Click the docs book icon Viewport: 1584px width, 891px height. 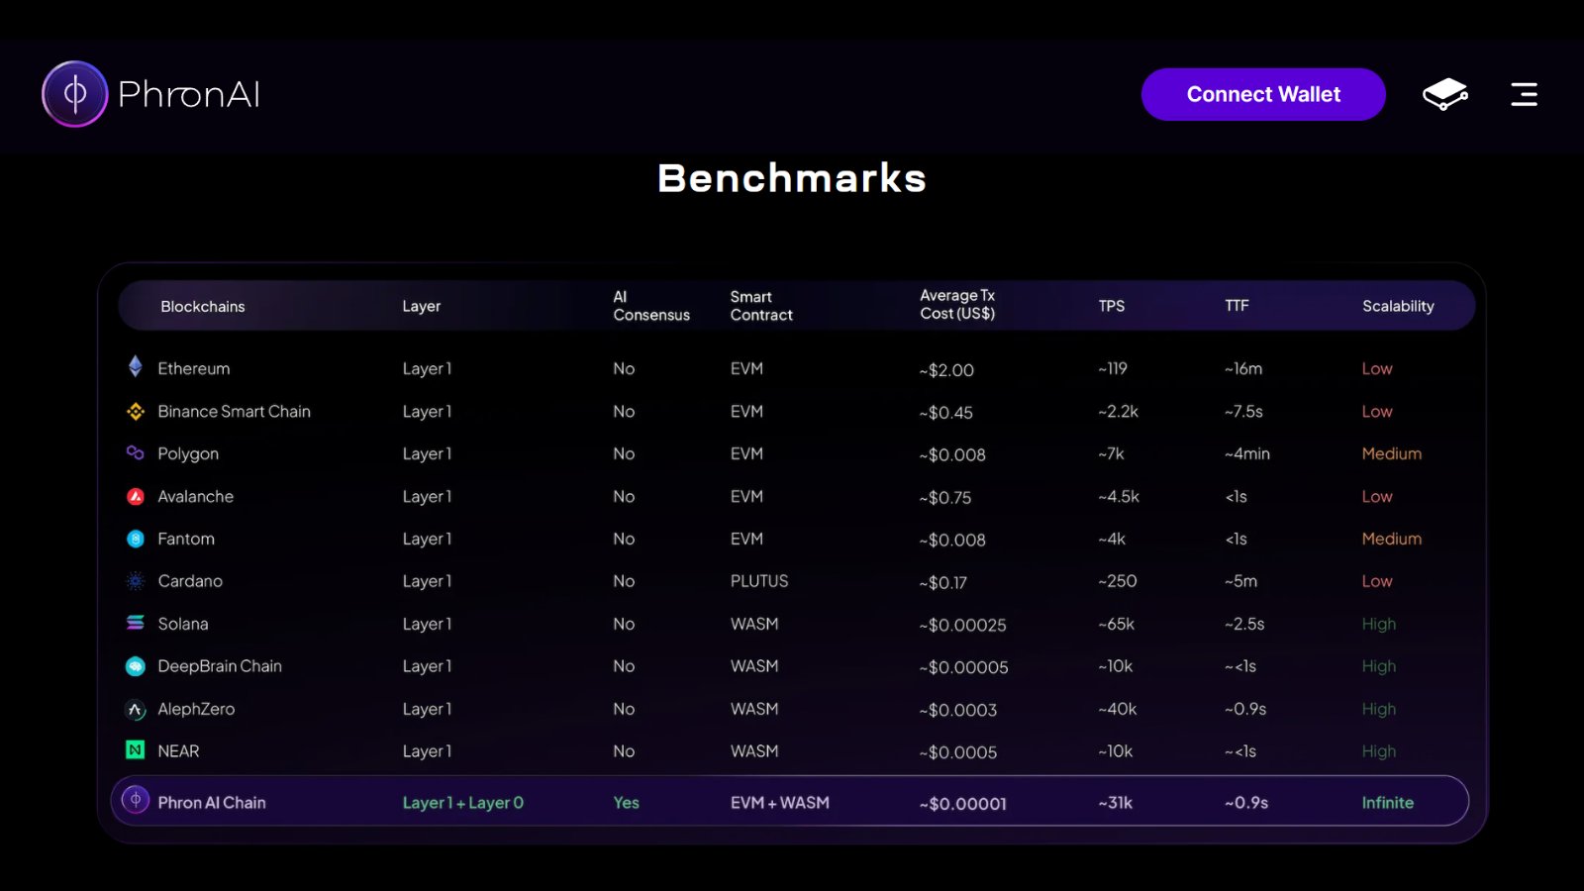tap(1444, 94)
